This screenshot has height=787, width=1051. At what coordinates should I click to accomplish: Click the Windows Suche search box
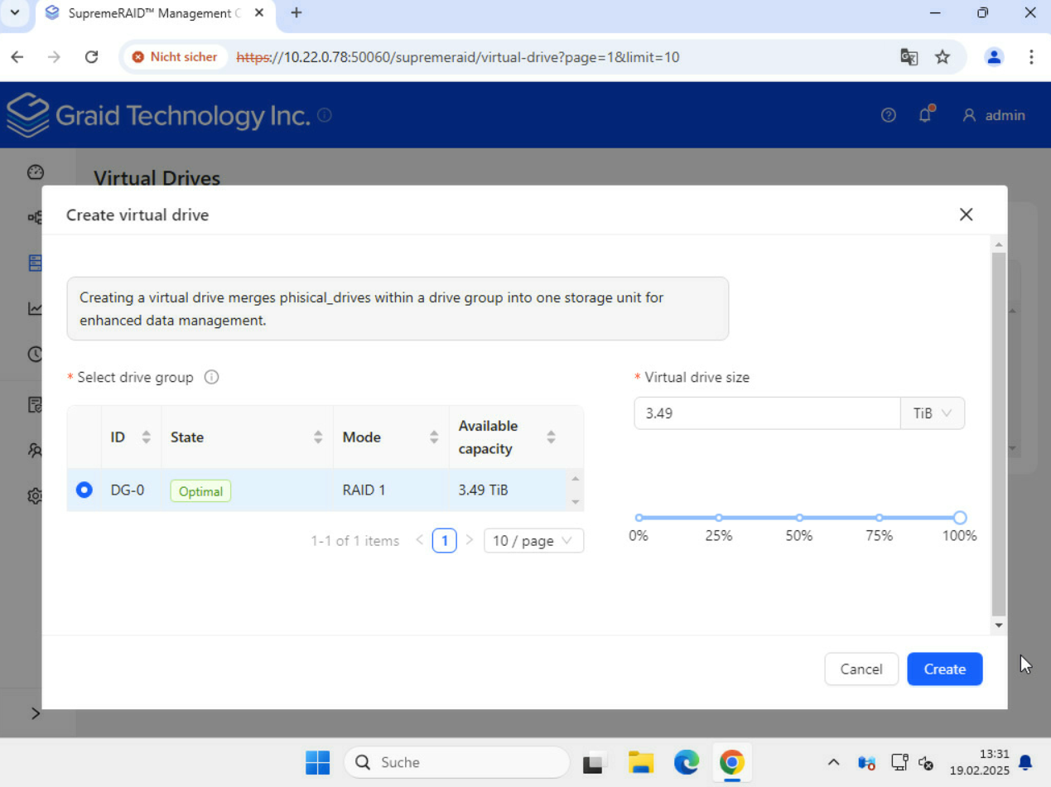click(456, 762)
